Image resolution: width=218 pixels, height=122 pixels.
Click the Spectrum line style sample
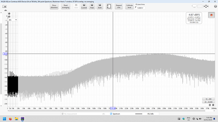[139, 114]
